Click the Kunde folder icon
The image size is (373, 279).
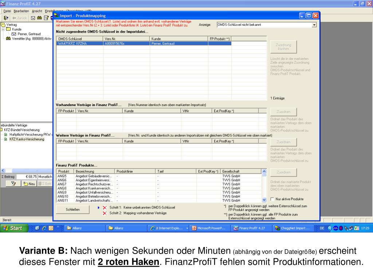[x=9, y=29]
